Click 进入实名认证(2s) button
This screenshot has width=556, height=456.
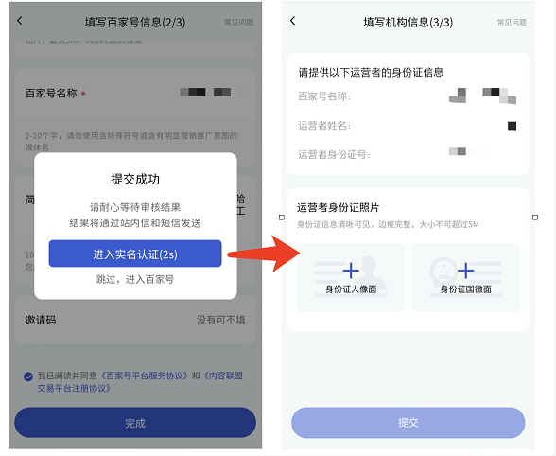click(x=135, y=254)
